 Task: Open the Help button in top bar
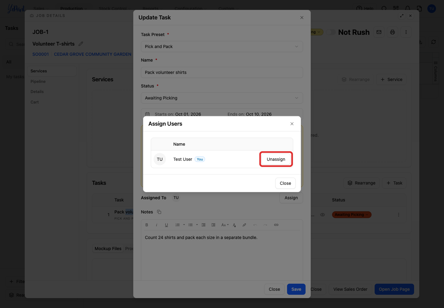[365, 9]
